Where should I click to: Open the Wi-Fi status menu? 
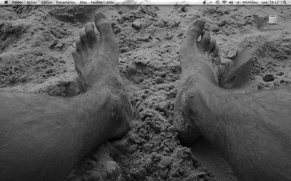point(224,3)
